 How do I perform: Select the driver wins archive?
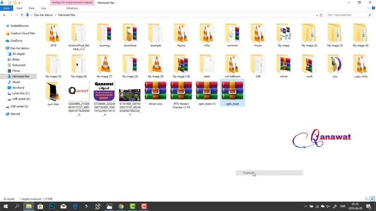tap(156, 93)
